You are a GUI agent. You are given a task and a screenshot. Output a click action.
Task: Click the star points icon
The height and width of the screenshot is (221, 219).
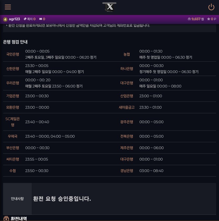[x=209, y=19]
